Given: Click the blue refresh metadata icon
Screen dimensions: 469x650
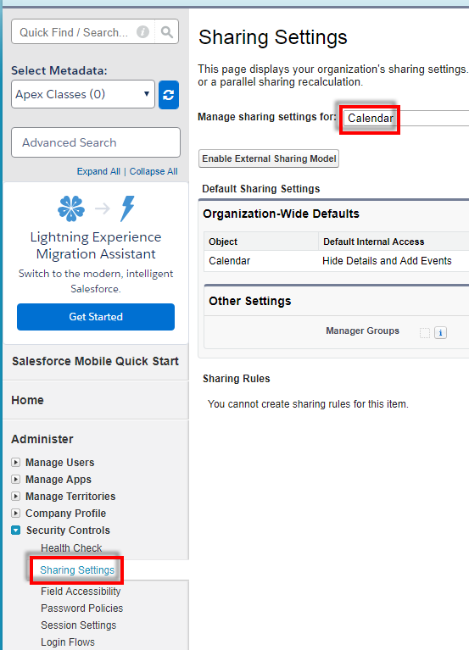Looking at the screenshot, I should pyautogui.click(x=169, y=95).
